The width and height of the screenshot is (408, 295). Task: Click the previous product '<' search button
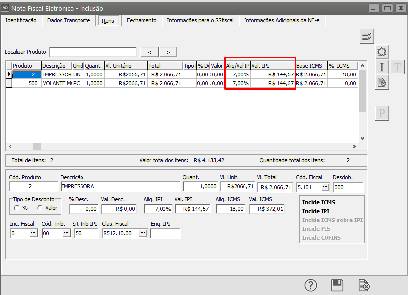150,52
